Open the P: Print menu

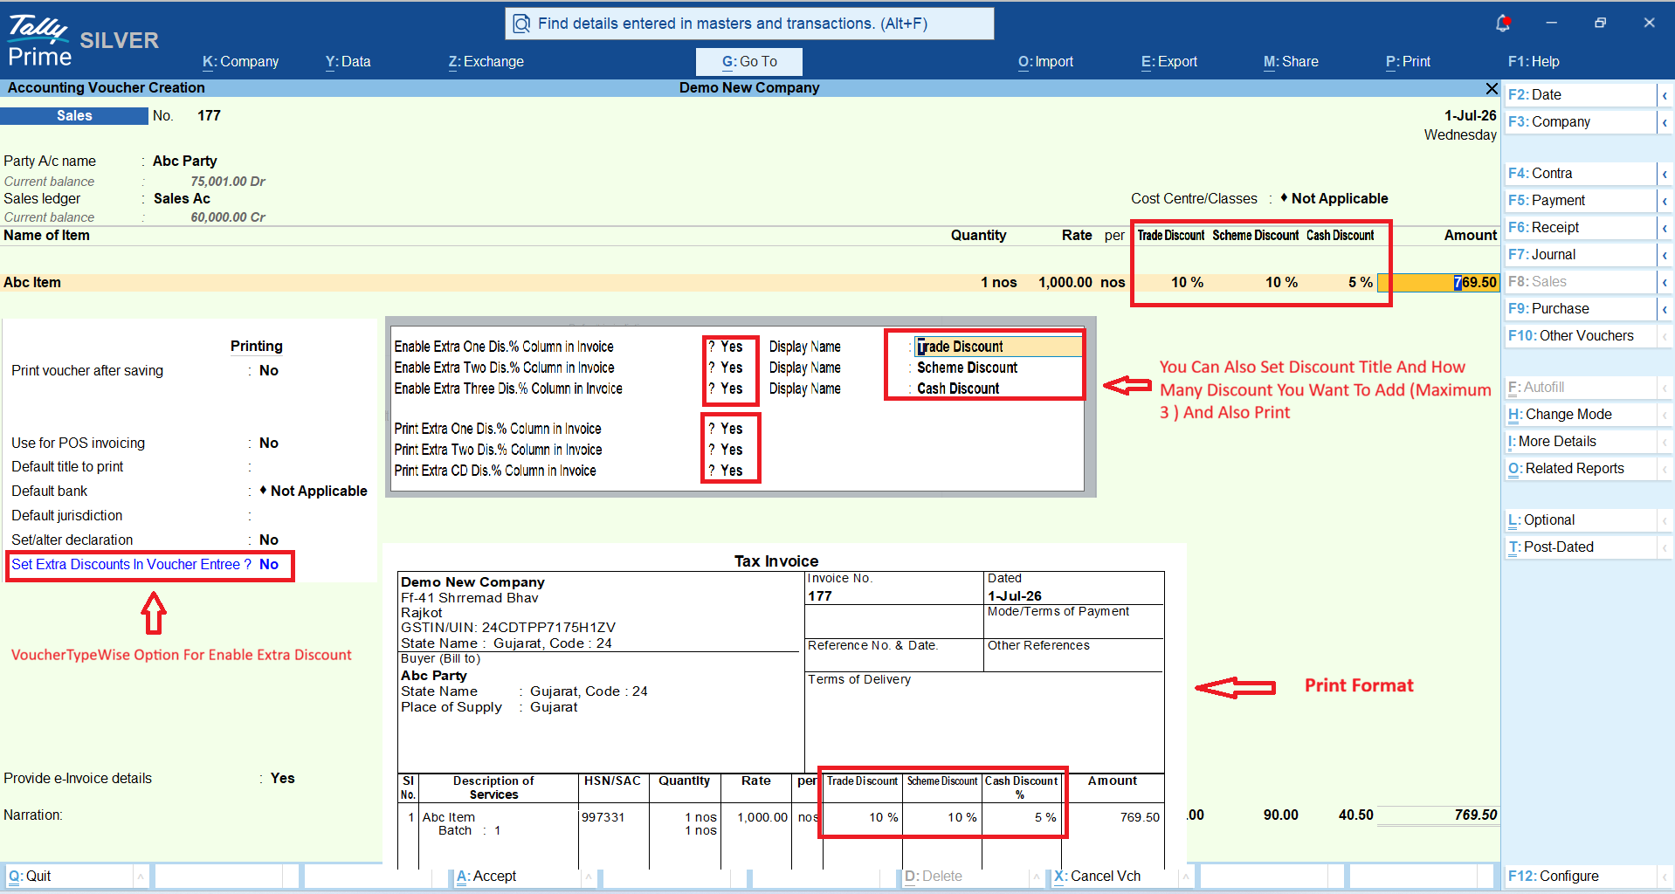click(x=1408, y=61)
